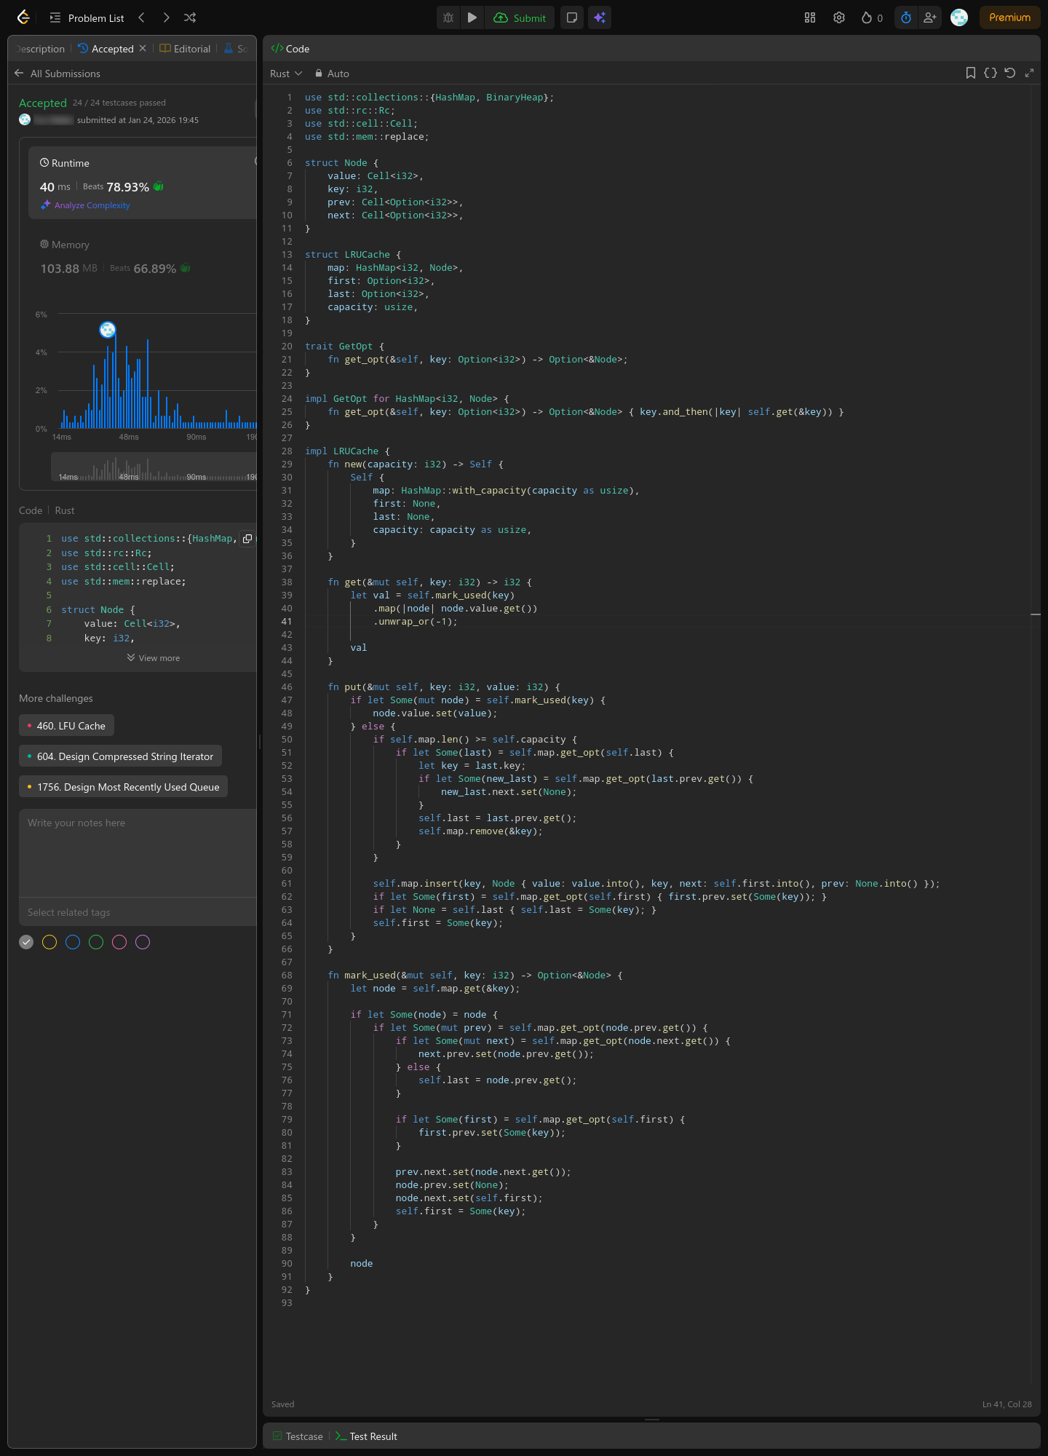Click the Run code play icon
Screen dimensions: 1048x1456
tap(472, 17)
